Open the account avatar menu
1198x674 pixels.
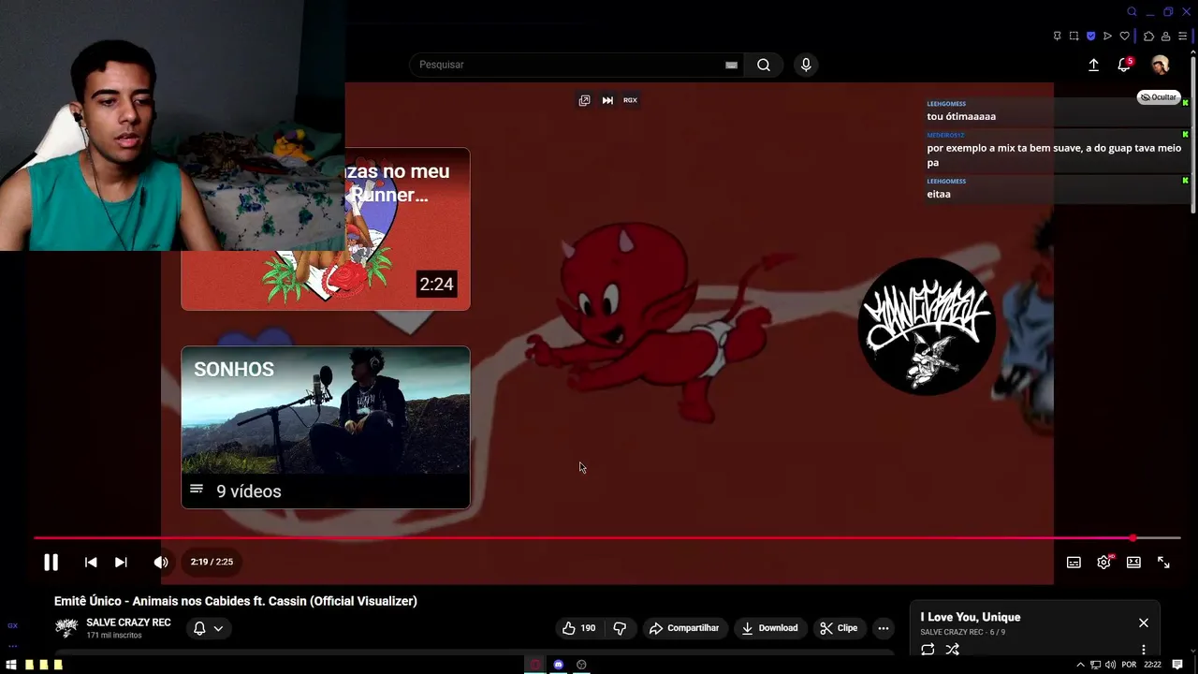(1161, 65)
